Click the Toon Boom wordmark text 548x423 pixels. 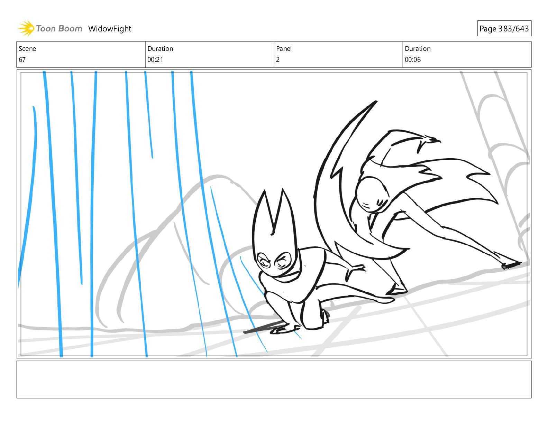(x=59, y=29)
